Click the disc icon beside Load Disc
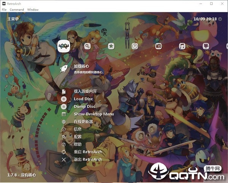Image resolution: width=228 pixels, height=183 pixels. coord(64,99)
